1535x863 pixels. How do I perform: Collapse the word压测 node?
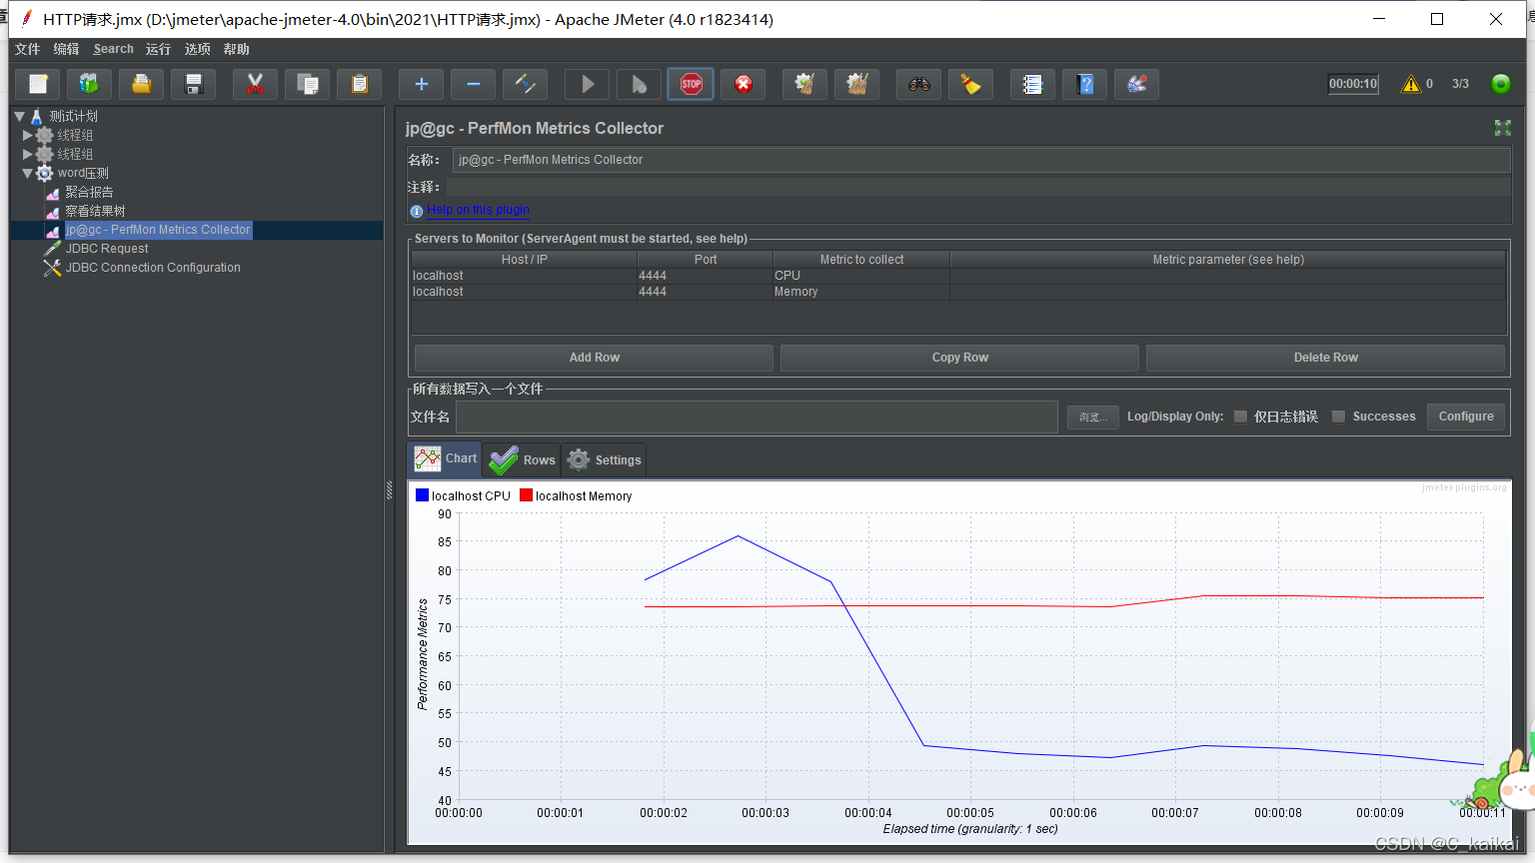[x=28, y=173]
